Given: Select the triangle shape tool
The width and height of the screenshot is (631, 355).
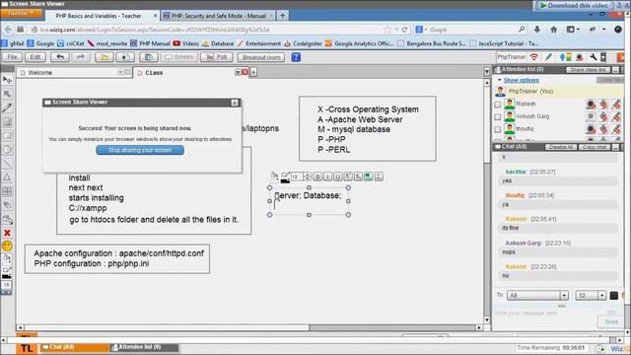Looking at the screenshot, I should (x=7, y=177).
